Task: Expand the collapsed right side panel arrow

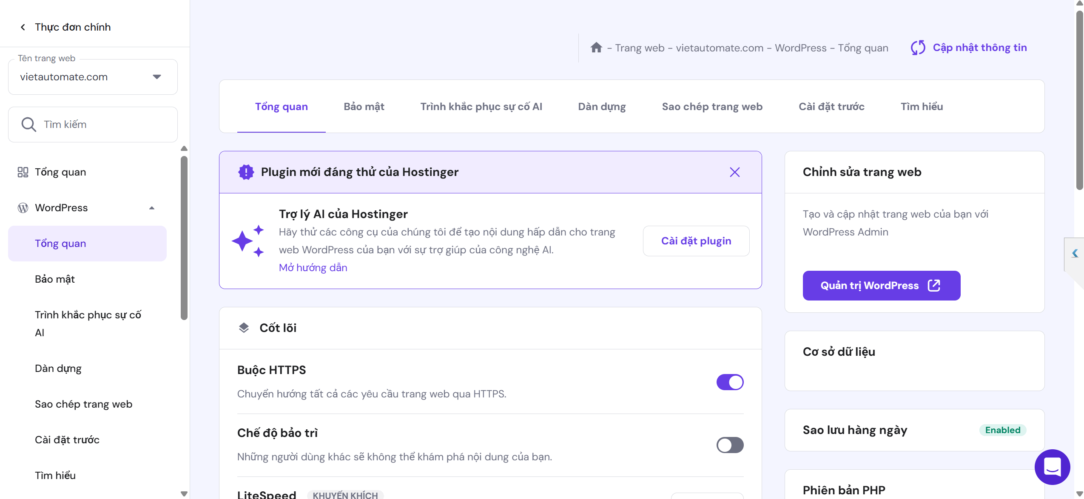Action: coord(1074,254)
